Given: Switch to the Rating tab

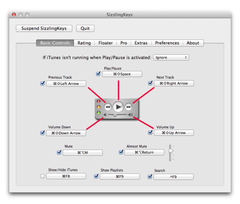Looking at the screenshot, I should (x=84, y=43).
